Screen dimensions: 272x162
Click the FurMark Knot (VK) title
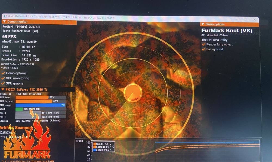227,31
